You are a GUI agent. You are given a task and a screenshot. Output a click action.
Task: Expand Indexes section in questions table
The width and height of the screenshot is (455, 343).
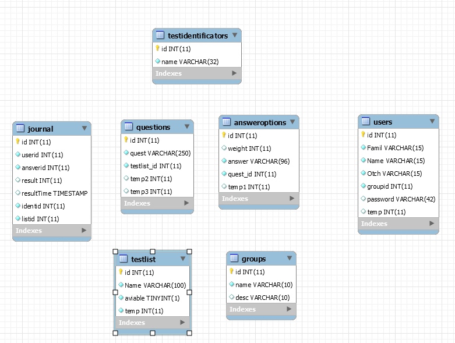click(186, 203)
